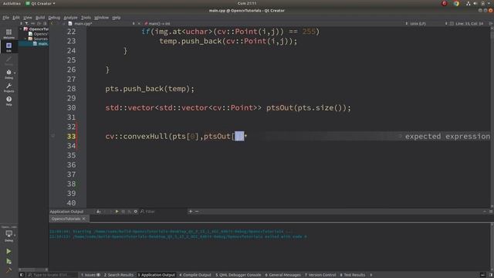This screenshot has width=494, height=278.
Task: Go back using the editor navigation arrow
Action: [x=52, y=24]
